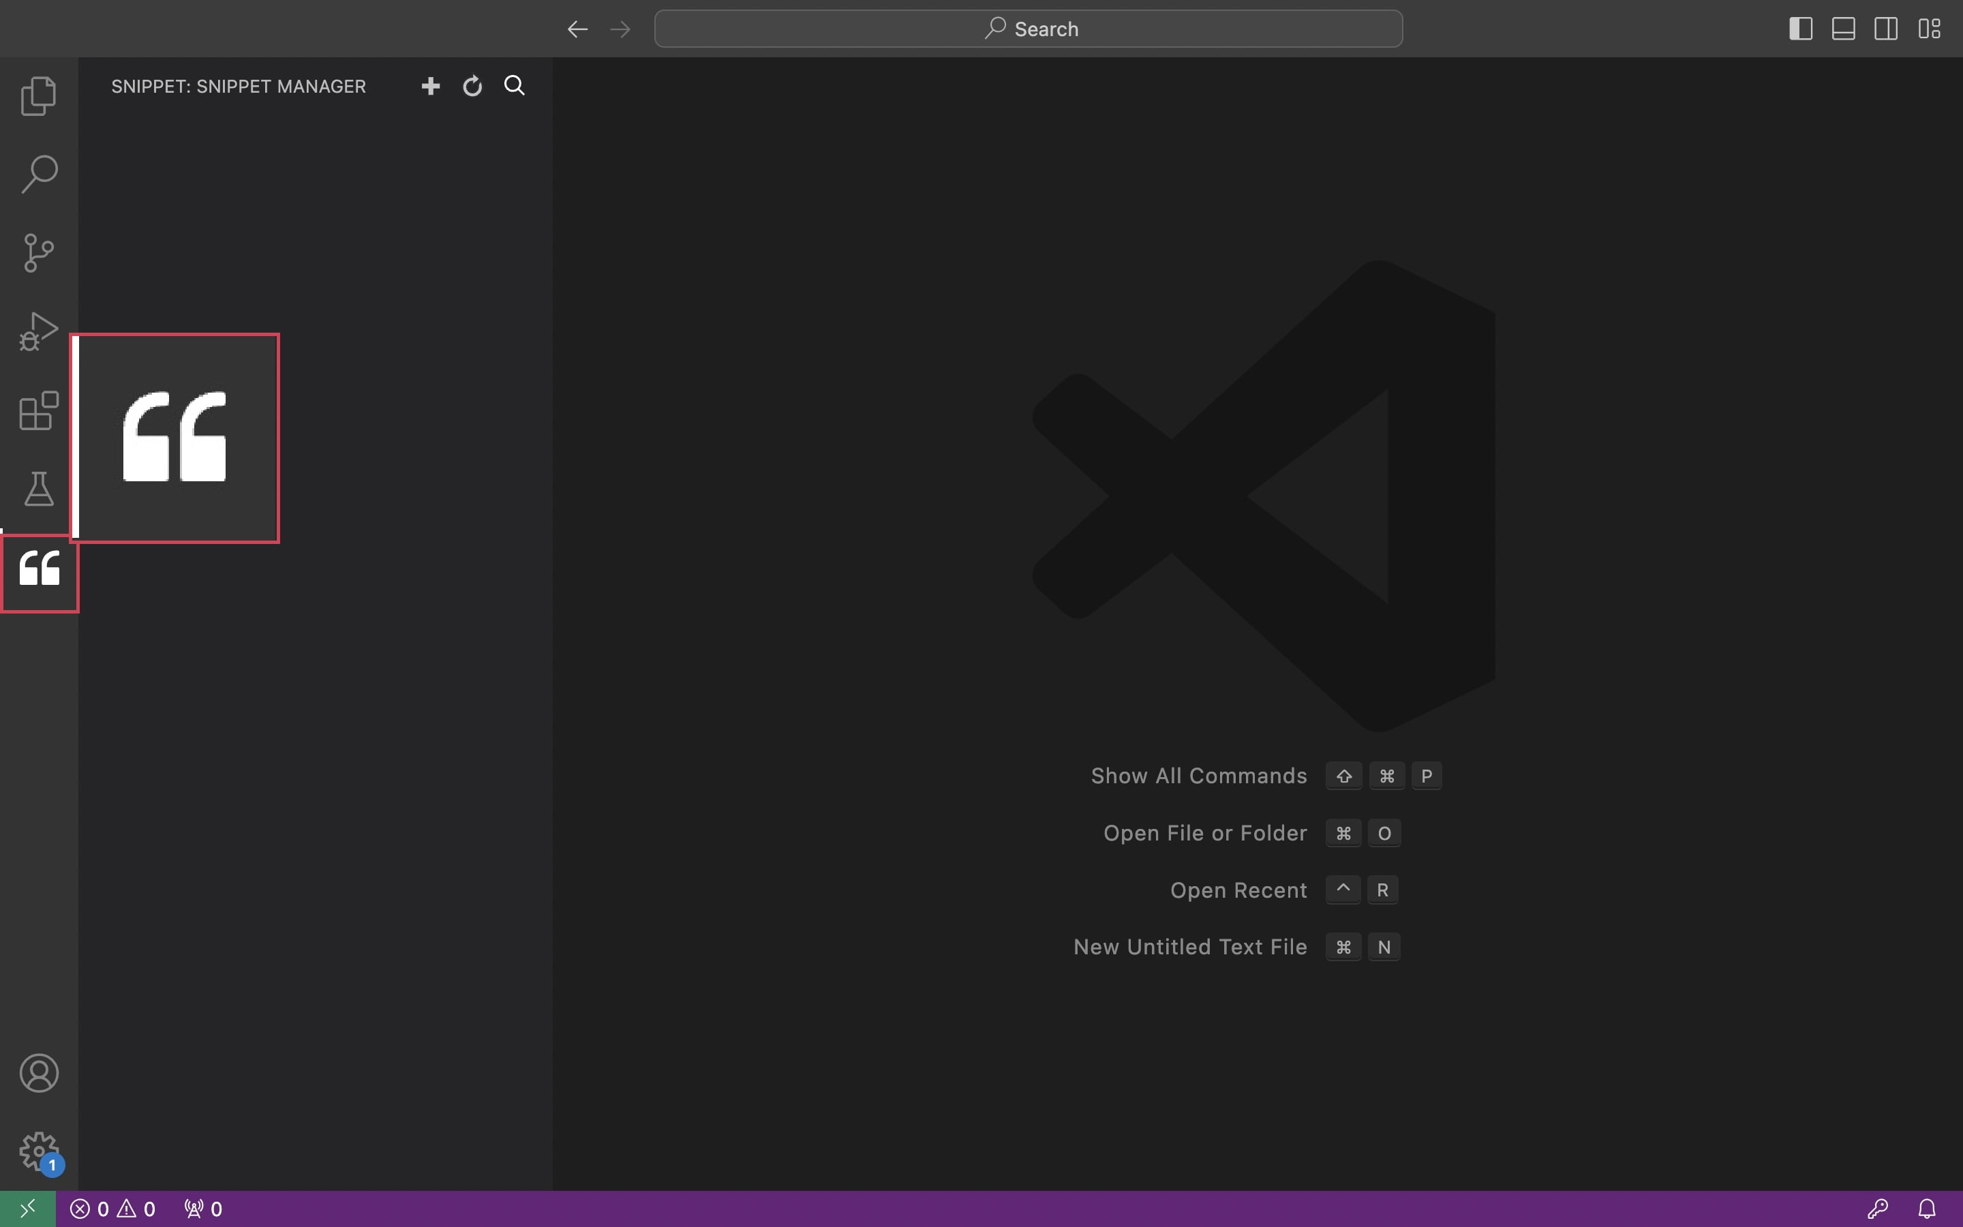Image resolution: width=1963 pixels, height=1227 pixels.
Task: Search snippets with magnifier icon
Action: [515, 86]
